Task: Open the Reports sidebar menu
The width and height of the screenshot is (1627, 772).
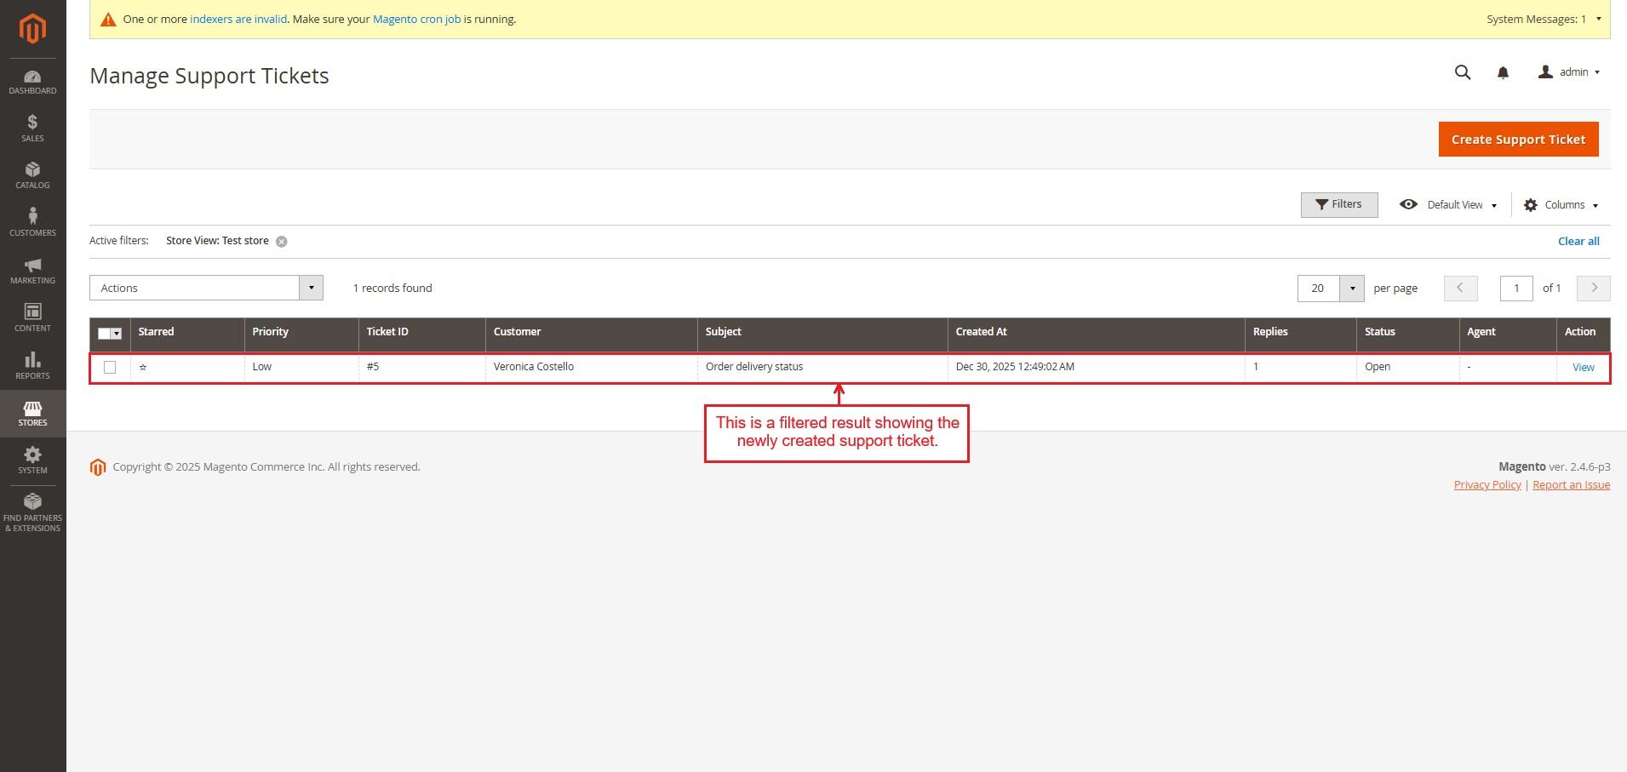Action: tap(32, 365)
